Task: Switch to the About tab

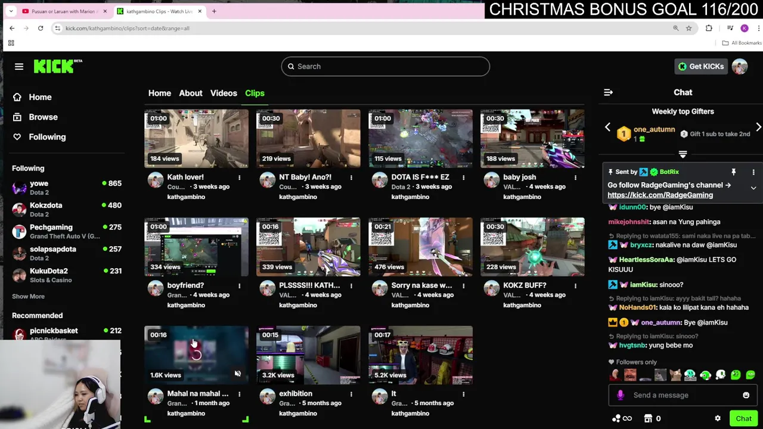Action: pos(191,93)
